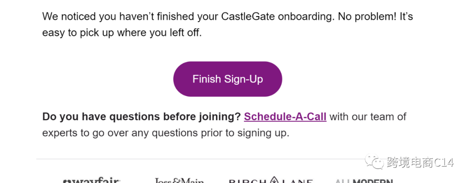Viewport: 469px width, 183px height.
Task: Click the Wayfair brand logo
Action: point(92,180)
